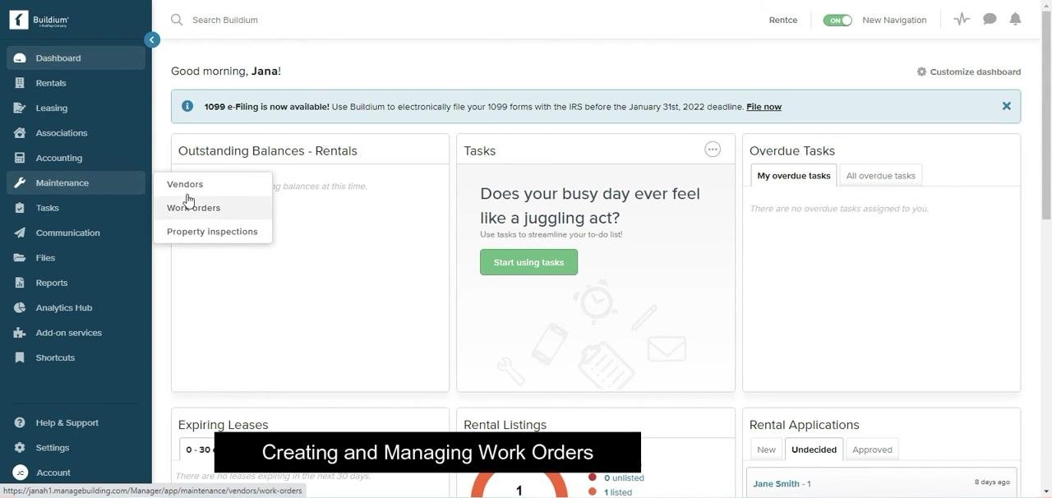Viewport: 1052px width, 498px height.
Task: Open the Leasing menu label
Action: [52, 108]
